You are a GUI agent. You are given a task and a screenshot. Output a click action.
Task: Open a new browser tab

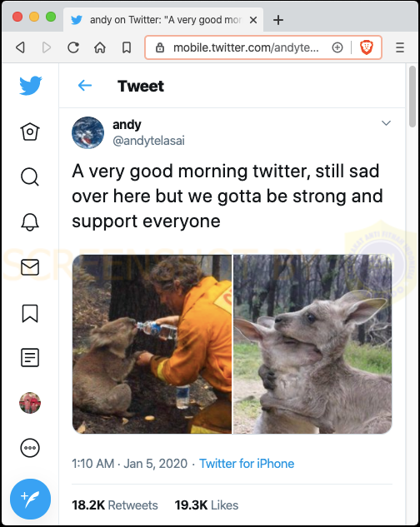278,20
